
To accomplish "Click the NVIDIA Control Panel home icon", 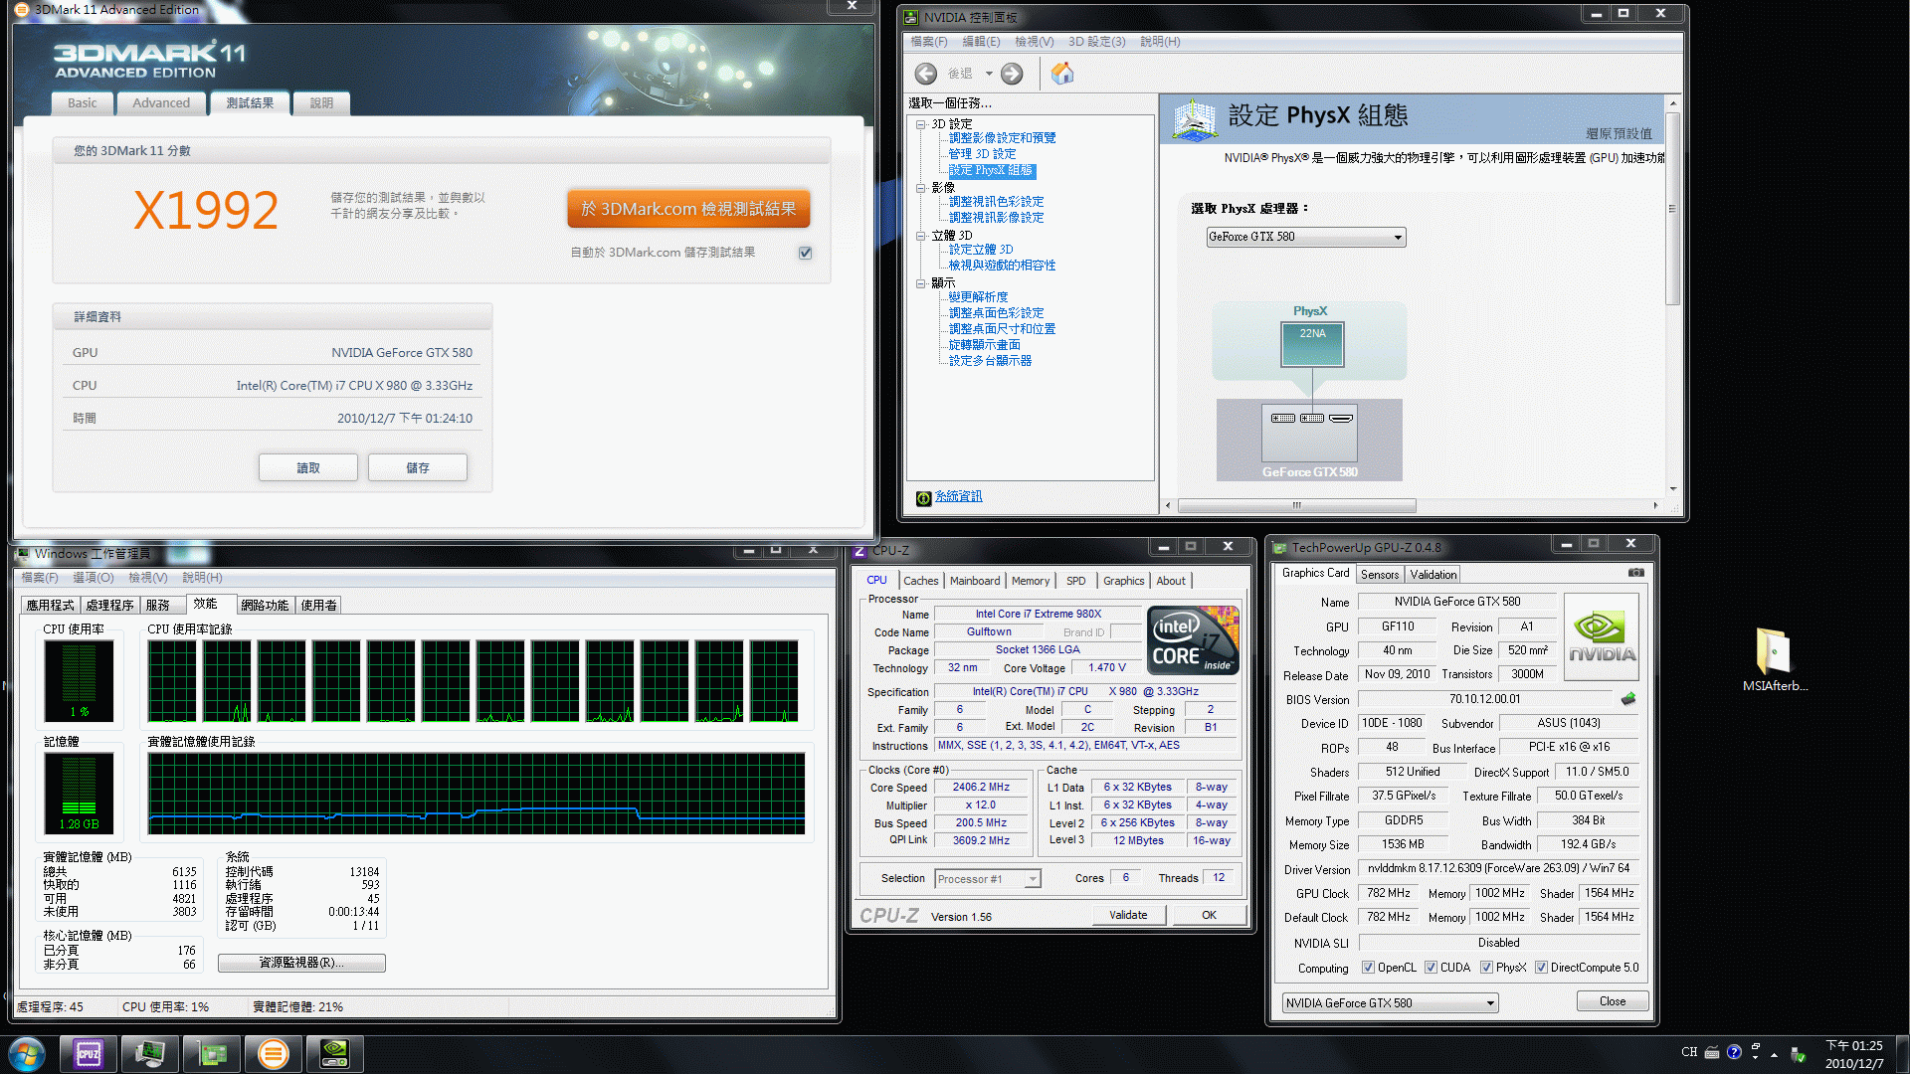I will [1062, 74].
